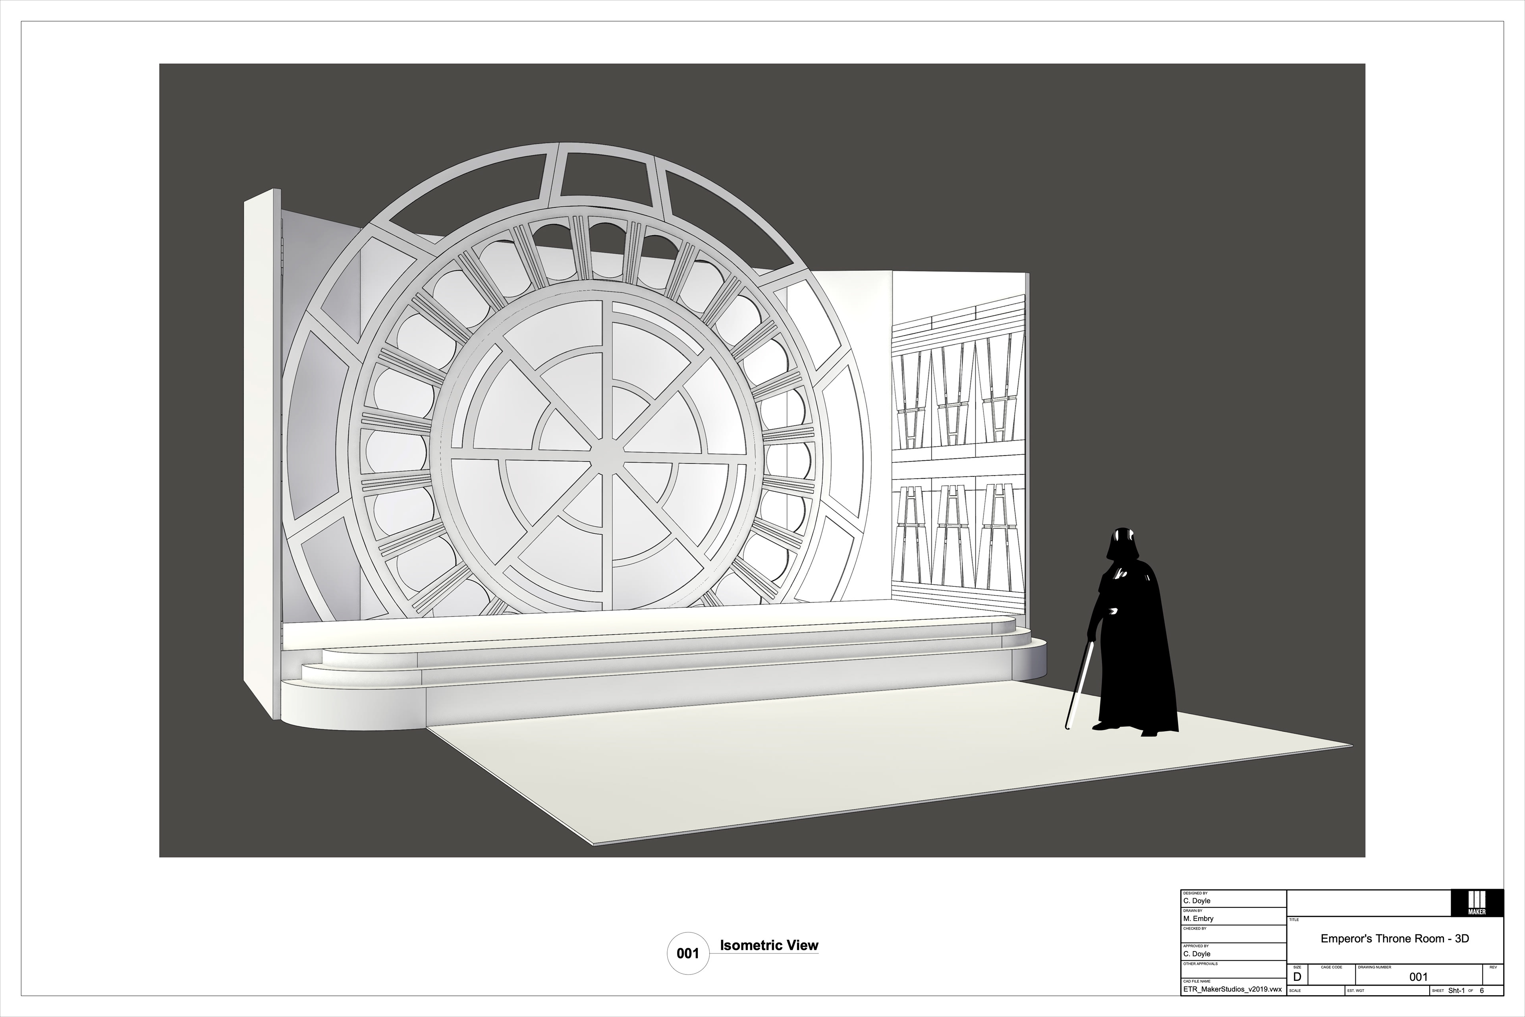Click the empty Checked By field

pyautogui.click(x=1234, y=936)
